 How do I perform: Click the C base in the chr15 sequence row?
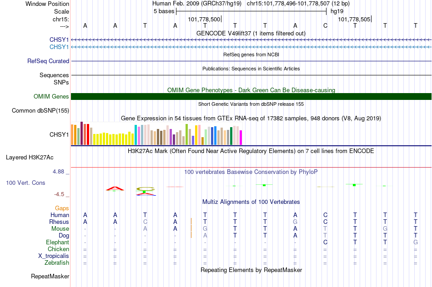326,25
